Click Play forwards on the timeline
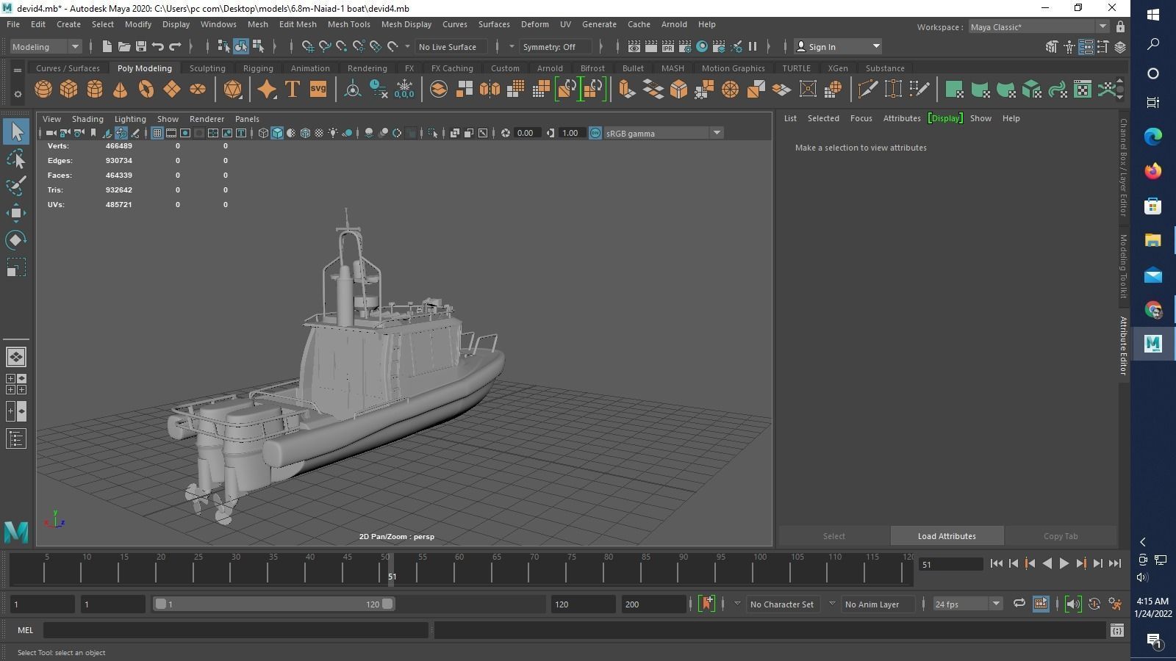This screenshot has height=661, width=1176. 1064,563
